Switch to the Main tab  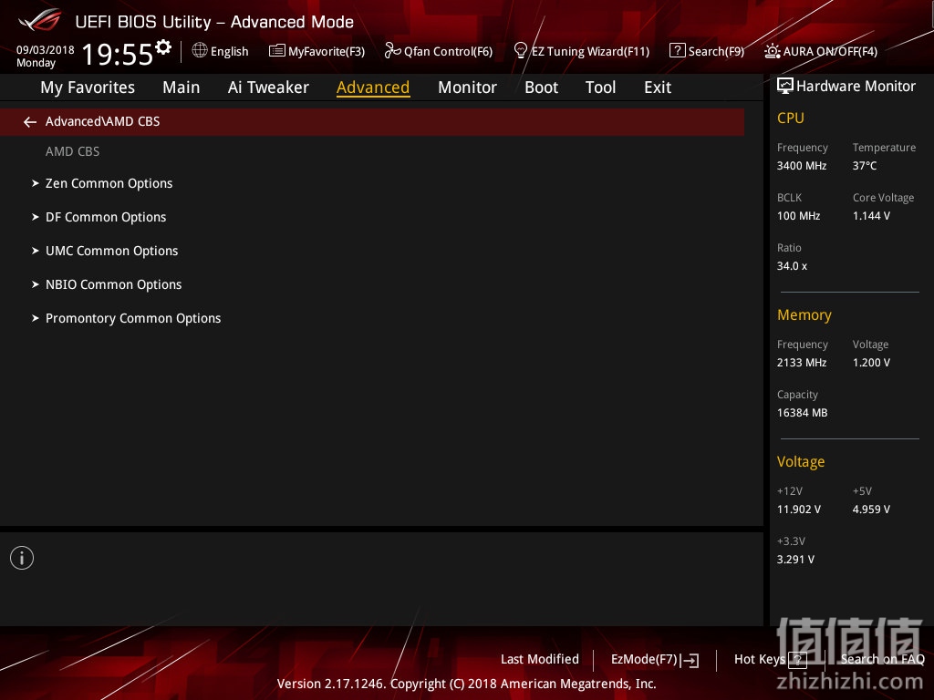(x=182, y=87)
